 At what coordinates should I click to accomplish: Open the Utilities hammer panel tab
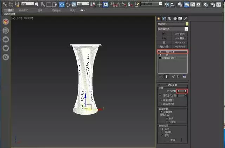pyautogui.click(x=185, y=18)
